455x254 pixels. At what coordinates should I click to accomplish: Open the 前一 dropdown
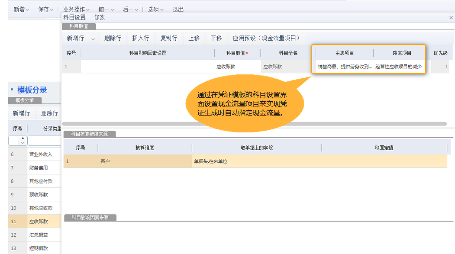pyautogui.click(x=106, y=9)
